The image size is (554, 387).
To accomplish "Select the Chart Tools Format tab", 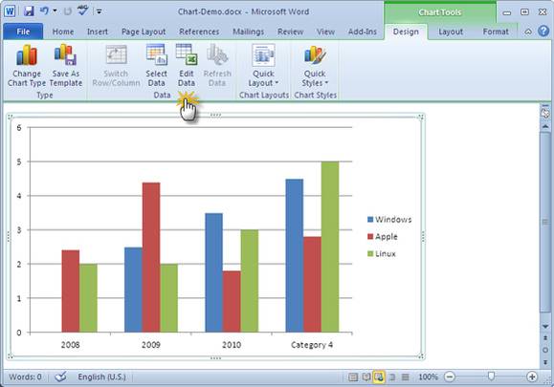I will click(496, 32).
